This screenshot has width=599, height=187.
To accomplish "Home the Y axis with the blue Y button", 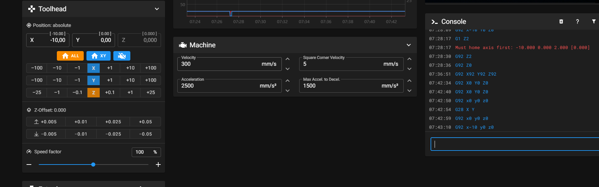I will (x=94, y=80).
